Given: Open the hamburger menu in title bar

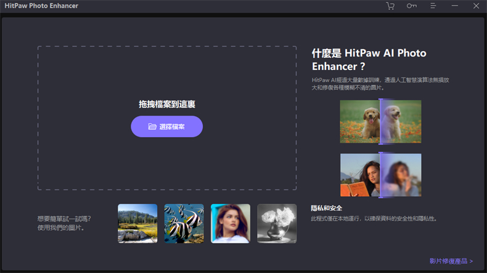Looking at the screenshot, I should tap(433, 6).
